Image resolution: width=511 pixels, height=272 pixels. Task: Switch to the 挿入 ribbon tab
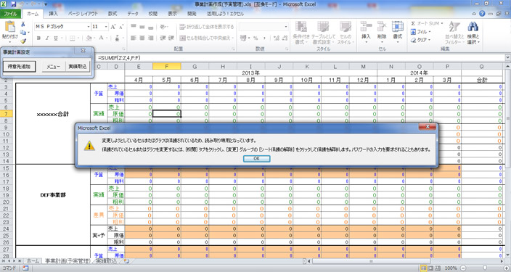click(53, 14)
